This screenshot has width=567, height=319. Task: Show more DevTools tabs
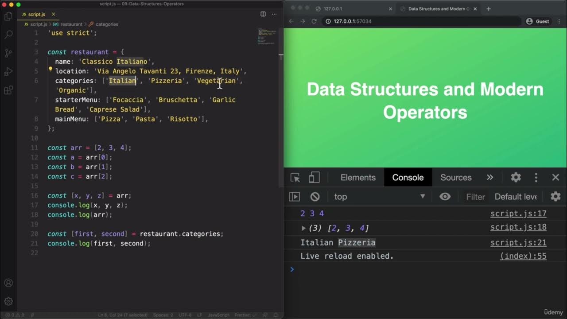[490, 178]
